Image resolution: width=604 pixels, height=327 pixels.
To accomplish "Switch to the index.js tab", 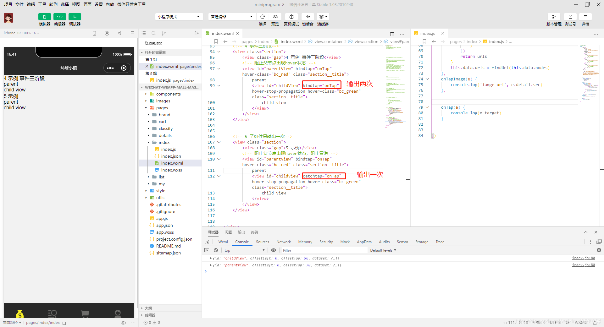I will pyautogui.click(x=427, y=33).
